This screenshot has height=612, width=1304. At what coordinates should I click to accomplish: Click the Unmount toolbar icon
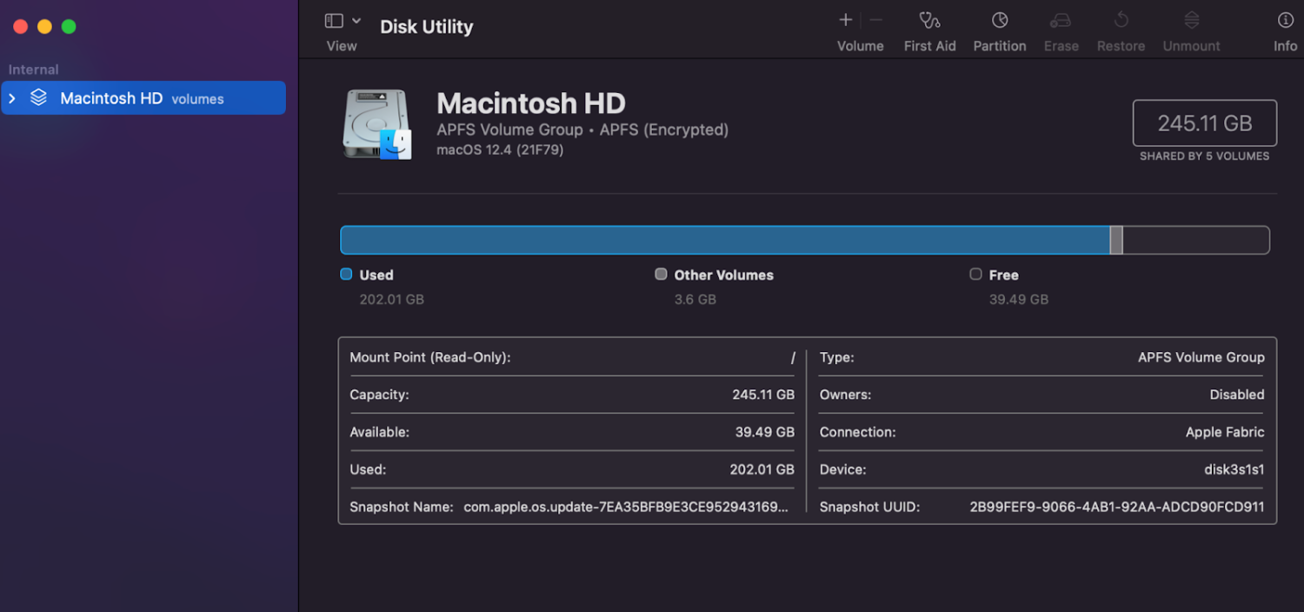1192,21
